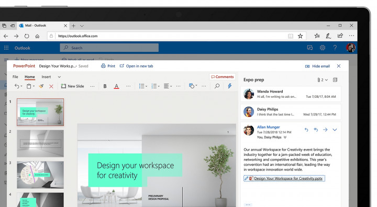The height and width of the screenshot is (207, 377).
Task: Delete selected slide with red X
Action: [x=51, y=86]
